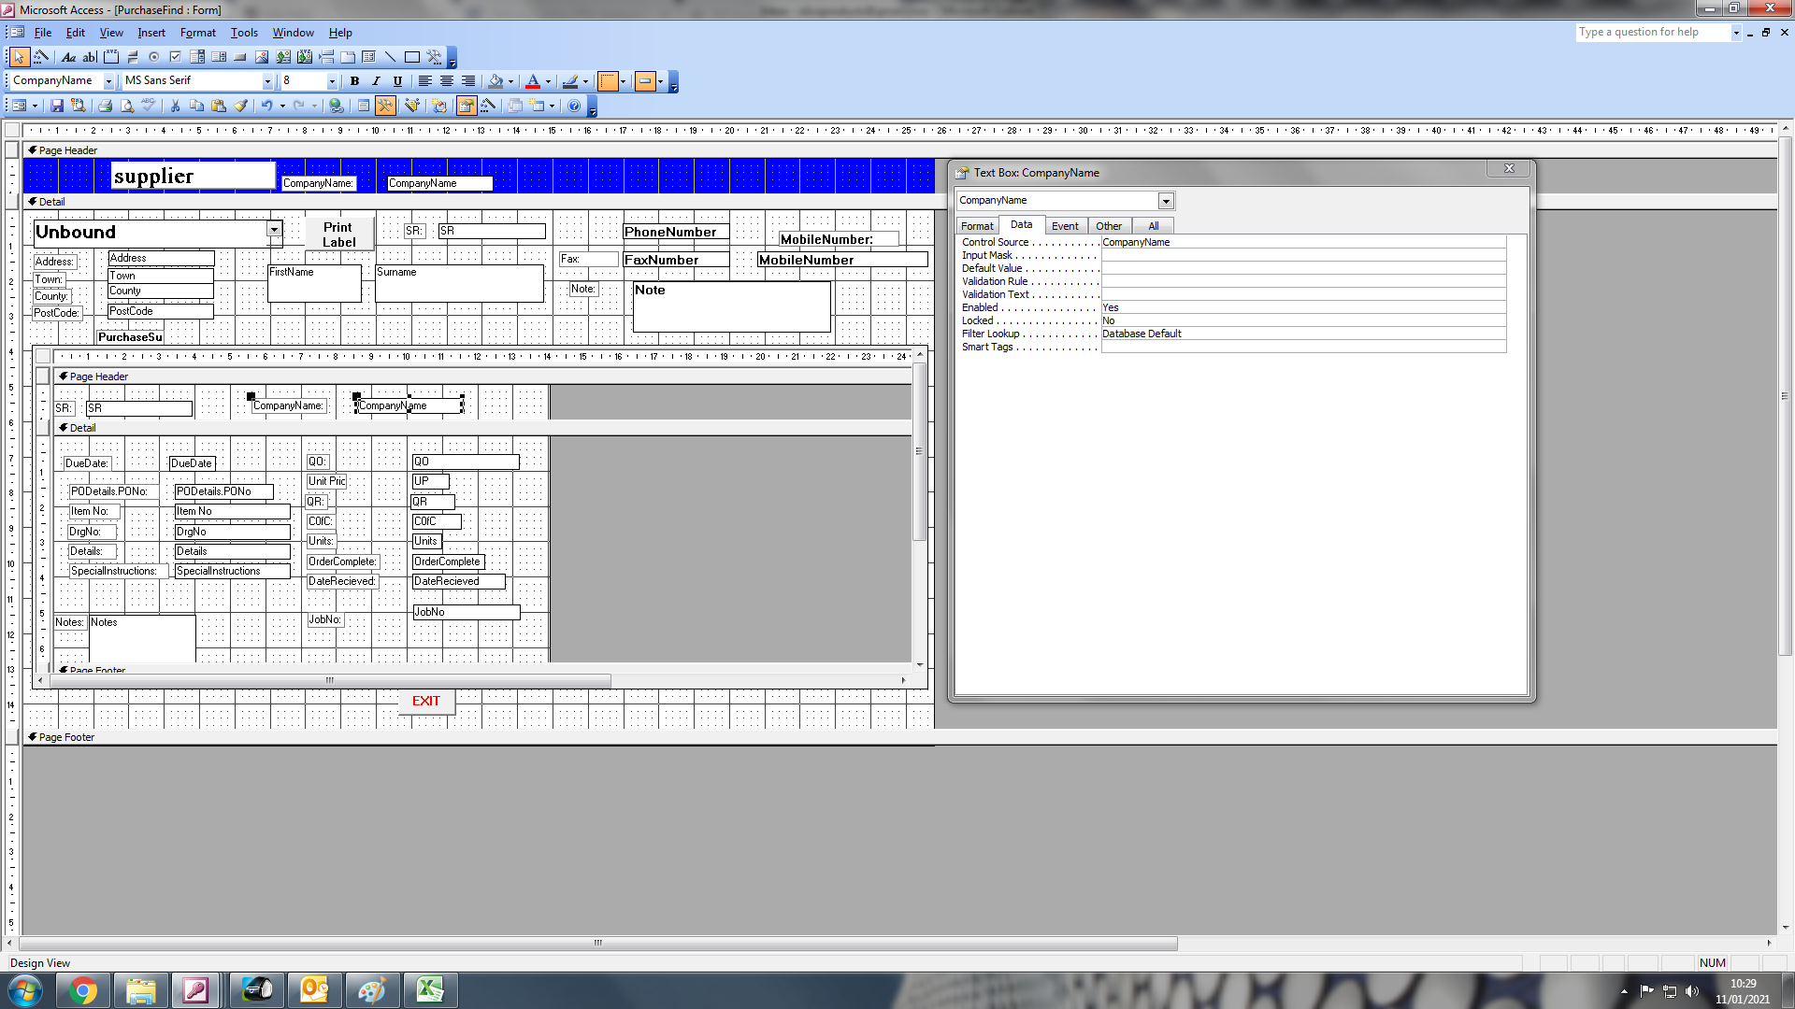Select the Toggle Button tool in toolbox
Screen dimensions: 1795x1009
tap(133, 57)
